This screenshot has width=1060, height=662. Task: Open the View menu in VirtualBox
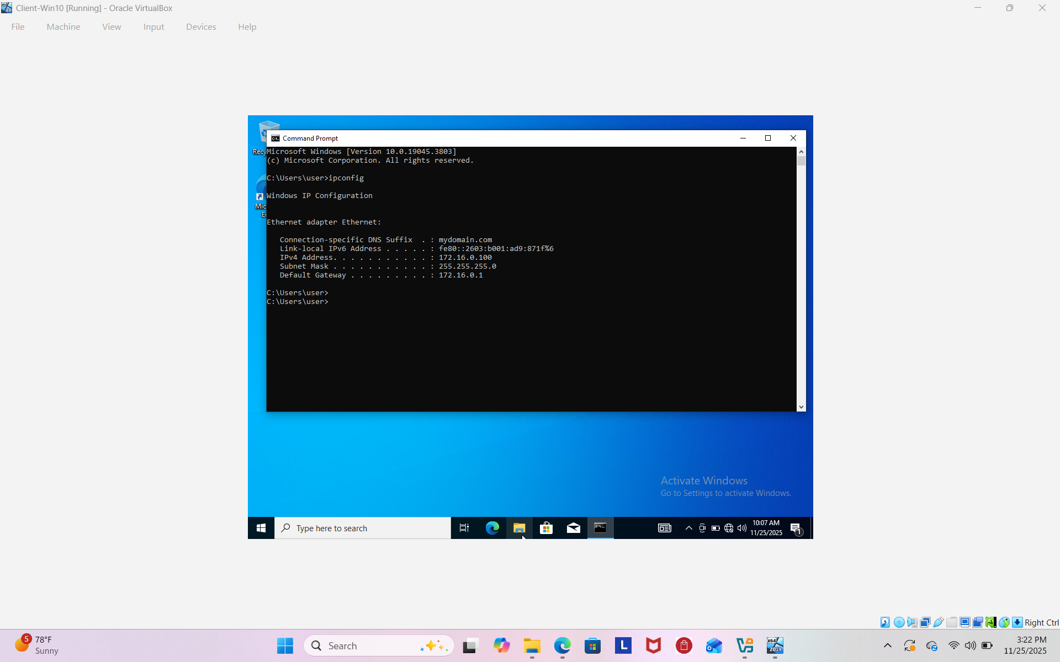[x=112, y=26]
